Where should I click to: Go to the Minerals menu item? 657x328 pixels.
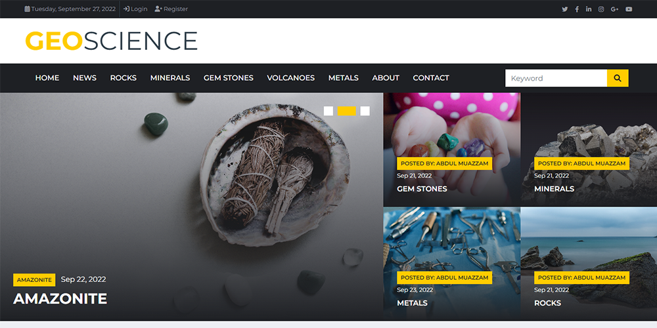point(170,78)
